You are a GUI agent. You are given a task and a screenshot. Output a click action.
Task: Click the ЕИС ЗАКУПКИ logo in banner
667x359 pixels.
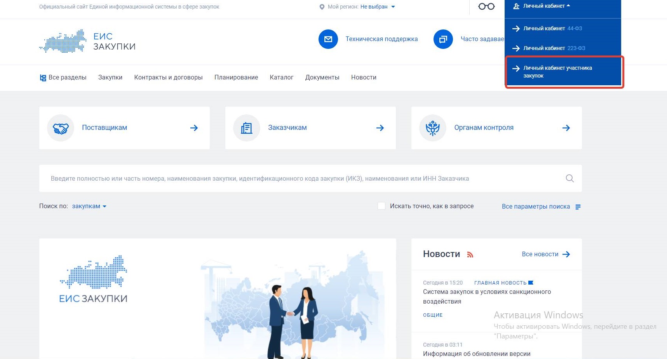point(93,279)
